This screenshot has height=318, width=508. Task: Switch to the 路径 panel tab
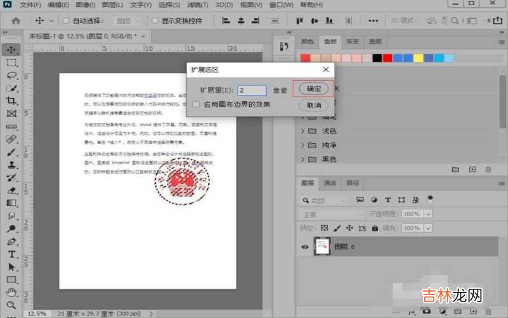click(x=352, y=183)
